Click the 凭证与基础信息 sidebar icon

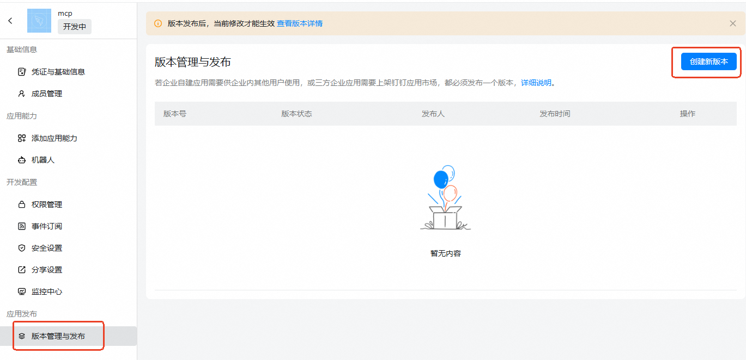pos(22,72)
